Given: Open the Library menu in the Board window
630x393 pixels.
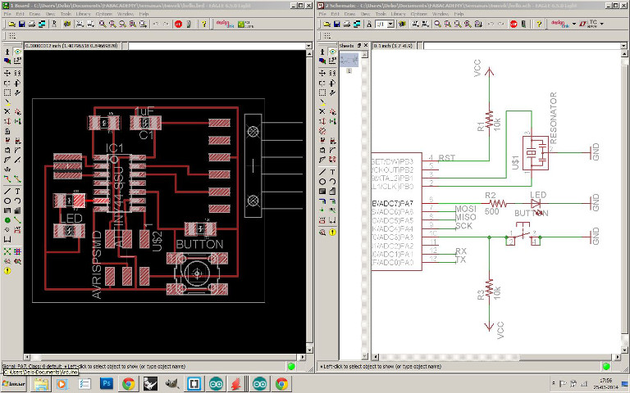Looking at the screenshot, I should point(83,14).
